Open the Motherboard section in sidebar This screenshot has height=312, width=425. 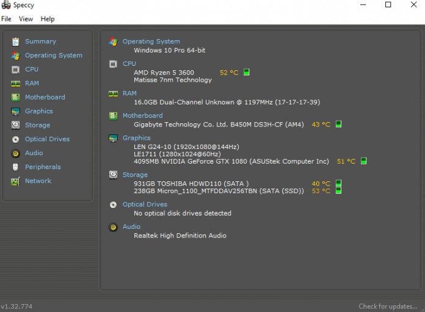[45, 97]
